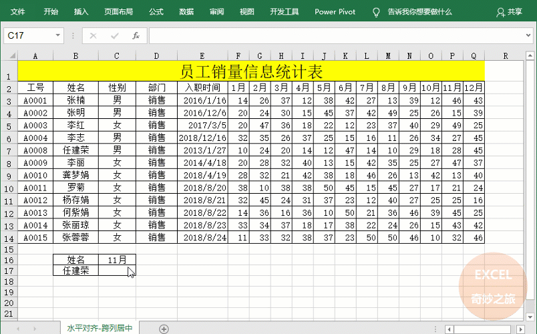Click the Share person icon
Viewport: 537px width, 334px height.
[x=500, y=12]
